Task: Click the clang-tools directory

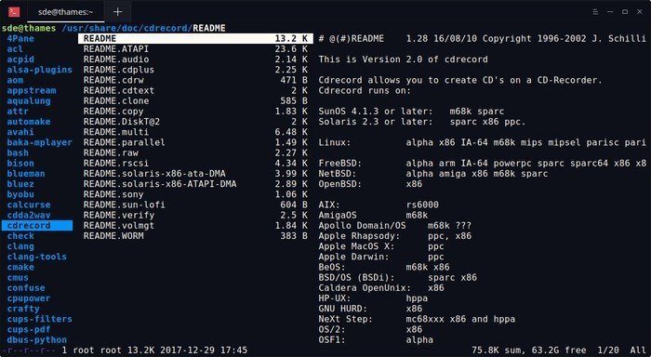Action: coord(36,257)
